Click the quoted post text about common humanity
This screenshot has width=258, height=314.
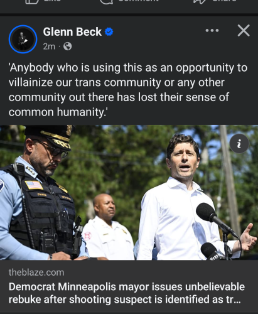tap(128, 90)
